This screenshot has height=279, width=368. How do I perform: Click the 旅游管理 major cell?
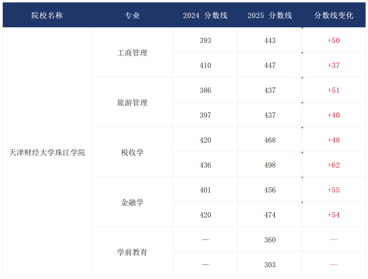click(x=132, y=103)
